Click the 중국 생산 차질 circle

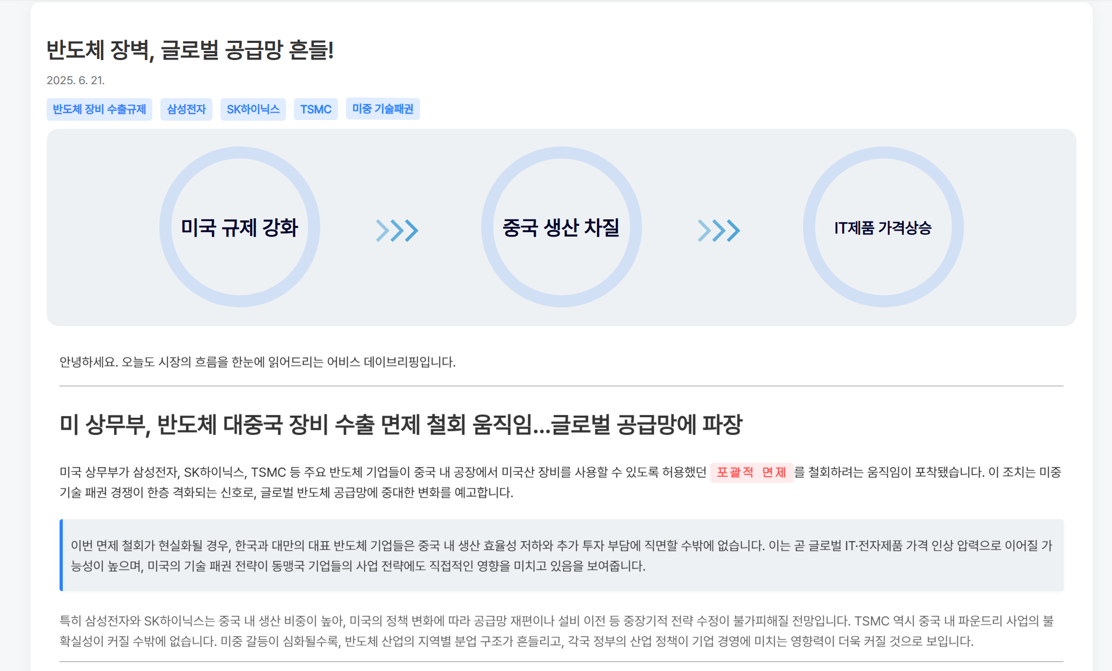(561, 227)
